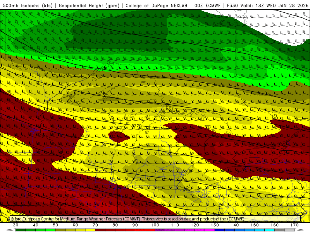Click the '130' value on the color scale
The image size is (310, 232).
tap(215, 225)
